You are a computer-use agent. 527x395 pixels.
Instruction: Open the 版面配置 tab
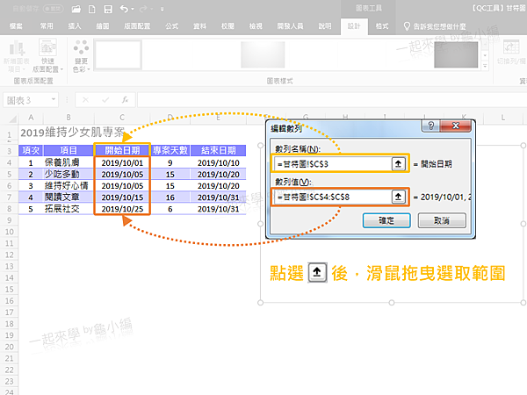click(x=137, y=26)
